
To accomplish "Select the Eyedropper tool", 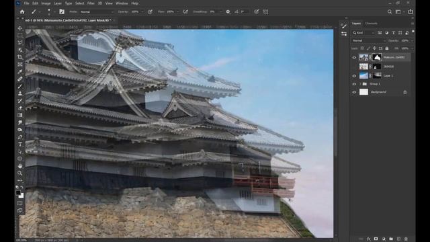I will [x=20, y=72].
